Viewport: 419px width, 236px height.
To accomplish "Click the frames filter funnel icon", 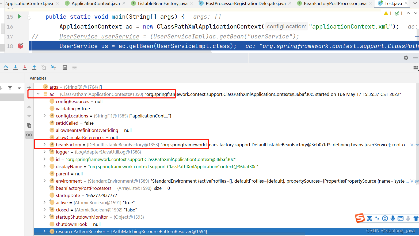I will coord(10,88).
